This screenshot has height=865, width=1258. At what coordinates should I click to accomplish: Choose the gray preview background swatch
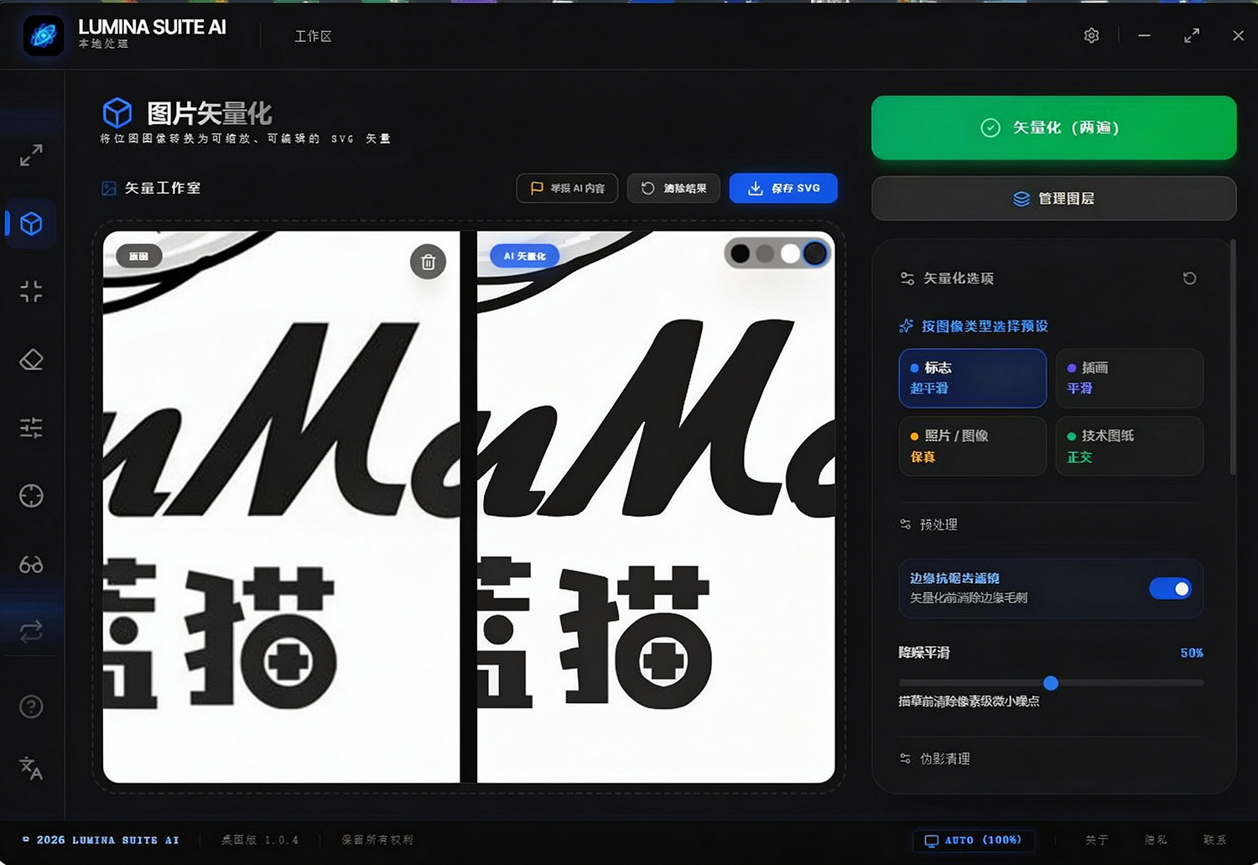[x=765, y=253]
